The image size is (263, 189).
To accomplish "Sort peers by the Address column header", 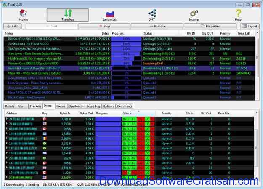I will click(11, 114).
